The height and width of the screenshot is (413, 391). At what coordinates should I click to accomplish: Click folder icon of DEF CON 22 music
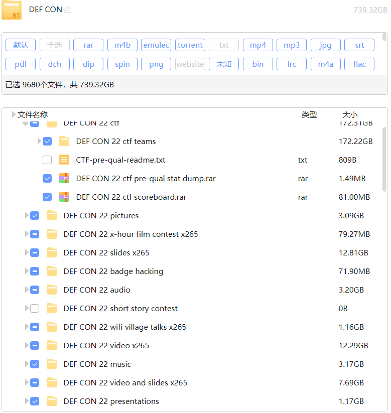52,364
